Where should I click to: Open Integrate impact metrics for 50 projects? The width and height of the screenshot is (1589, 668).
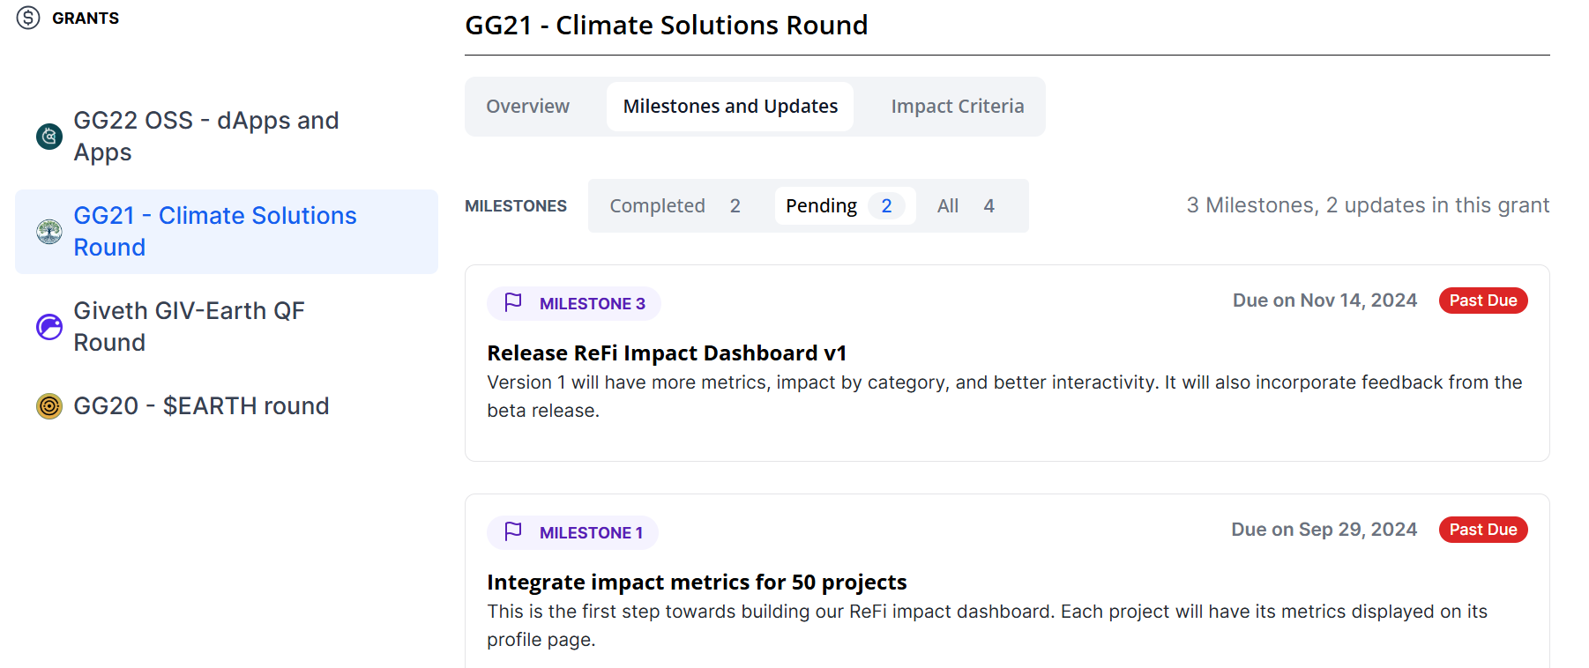(x=697, y=583)
